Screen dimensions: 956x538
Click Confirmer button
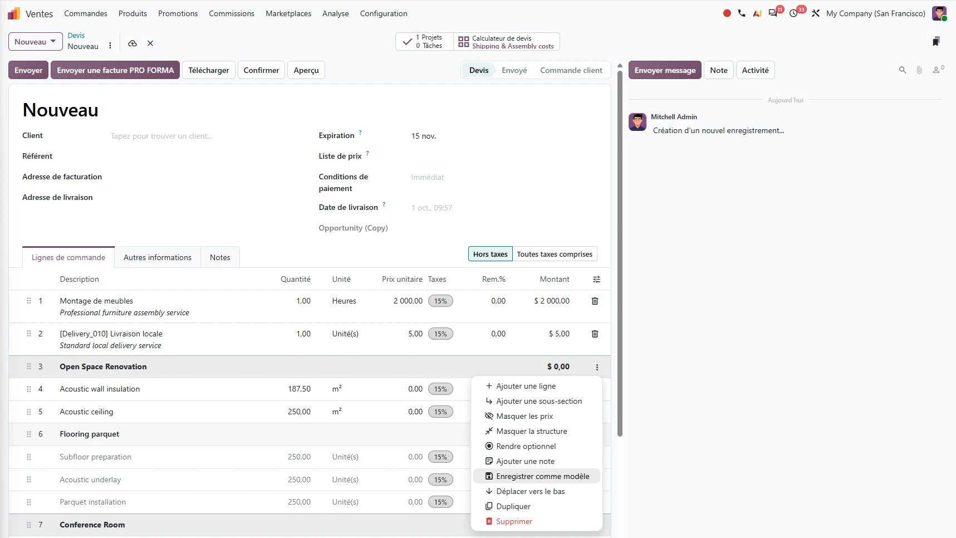pyautogui.click(x=261, y=70)
